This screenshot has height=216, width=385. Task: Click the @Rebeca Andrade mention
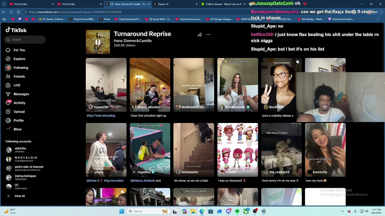(x=143, y=181)
